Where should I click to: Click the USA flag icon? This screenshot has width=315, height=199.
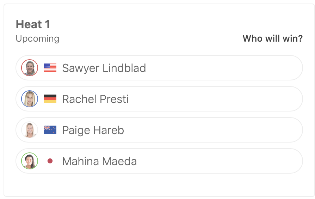[50, 68]
